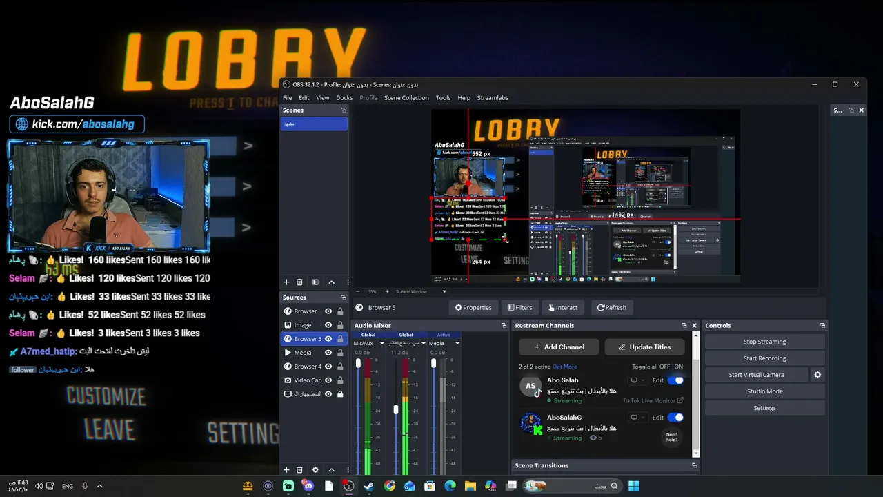Open AboSalahG channel chat dropdown
Image resolution: width=883 pixels, height=497 pixels.
click(x=637, y=418)
